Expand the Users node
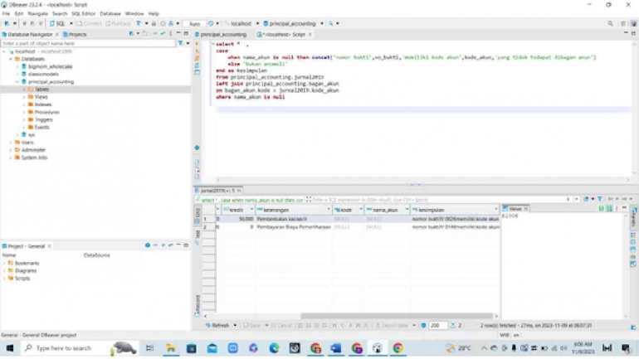 11,143
